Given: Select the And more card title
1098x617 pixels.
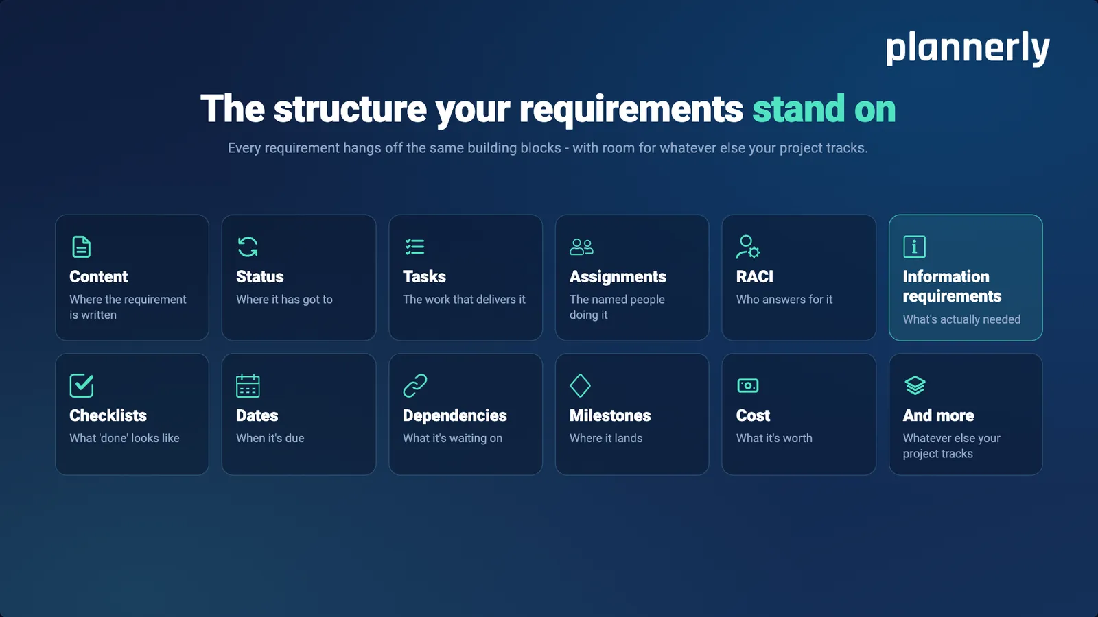Looking at the screenshot, I should click(938, 415).
